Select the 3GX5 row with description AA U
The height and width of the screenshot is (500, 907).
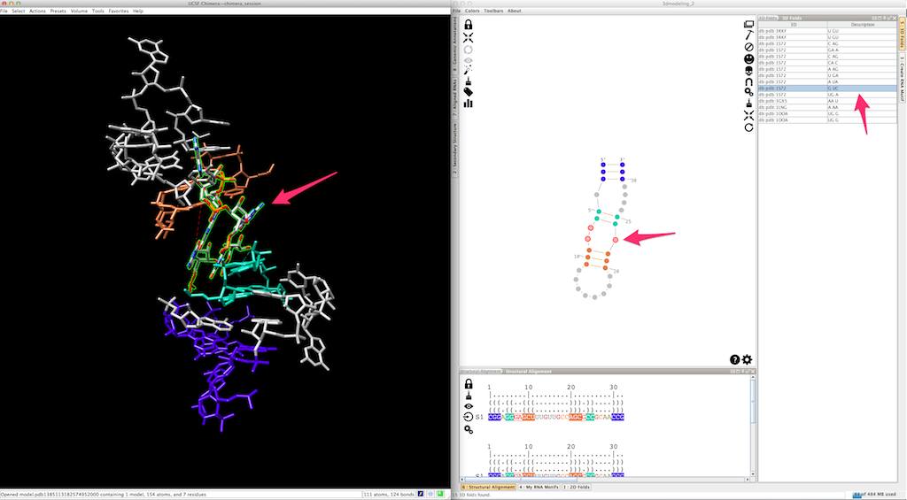(x=828, y=101)
